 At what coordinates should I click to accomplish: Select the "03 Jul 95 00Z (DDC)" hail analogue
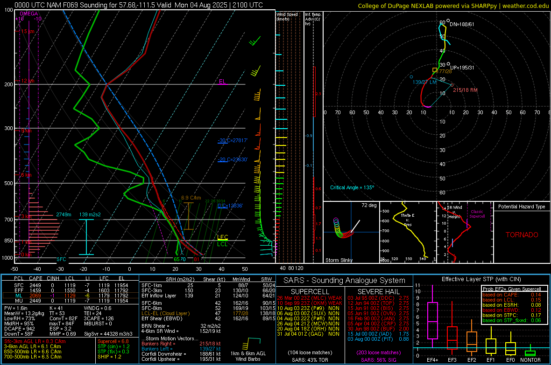point(378,298)
